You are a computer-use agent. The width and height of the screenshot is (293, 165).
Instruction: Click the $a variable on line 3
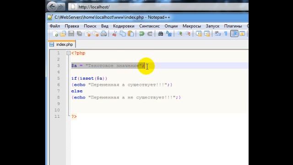(x=74, y=66)
